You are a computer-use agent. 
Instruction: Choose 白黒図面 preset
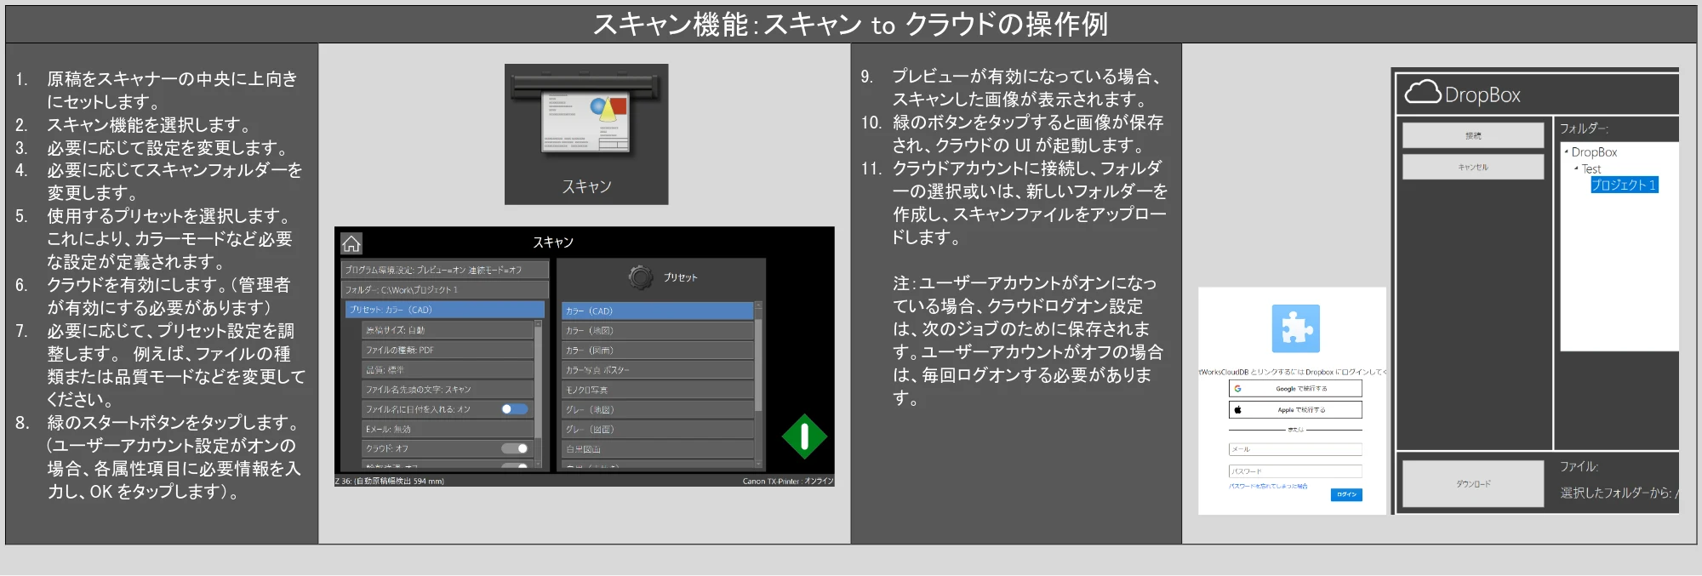(657, 448)
